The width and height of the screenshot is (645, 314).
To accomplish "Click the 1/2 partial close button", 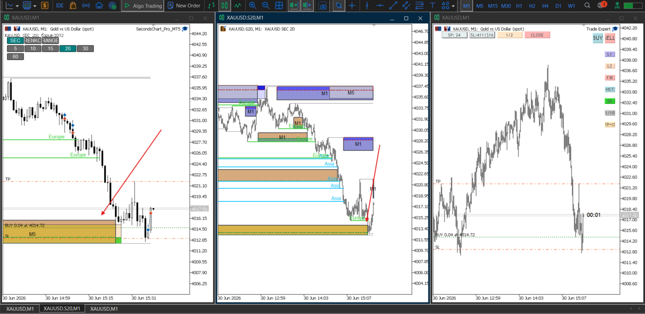I will tap(509, 35).
